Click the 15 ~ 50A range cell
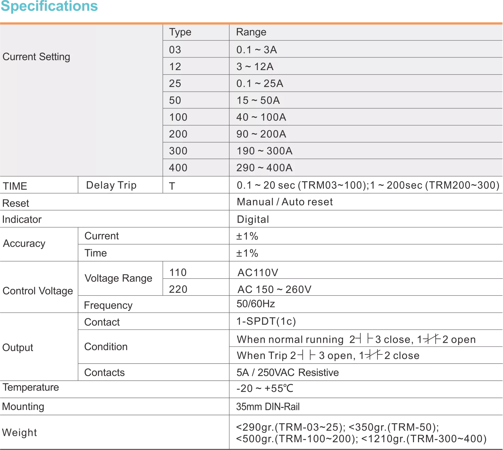Screen dimensions: 503x450 [x=258, y=100]
